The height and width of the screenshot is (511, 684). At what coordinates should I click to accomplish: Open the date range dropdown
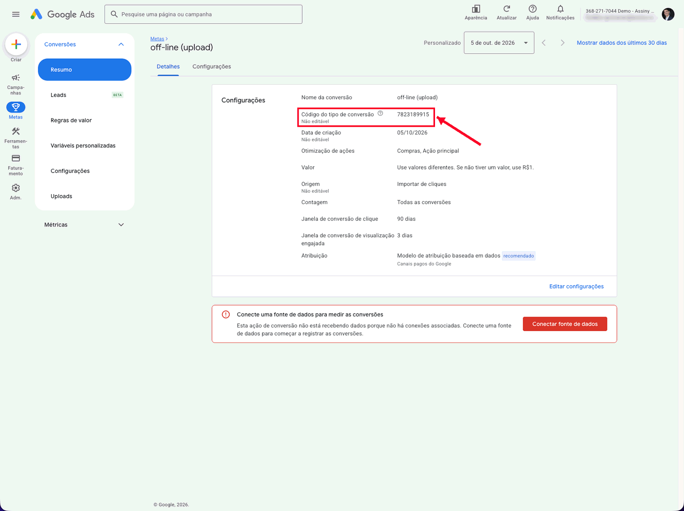click(x=499, y=43)
